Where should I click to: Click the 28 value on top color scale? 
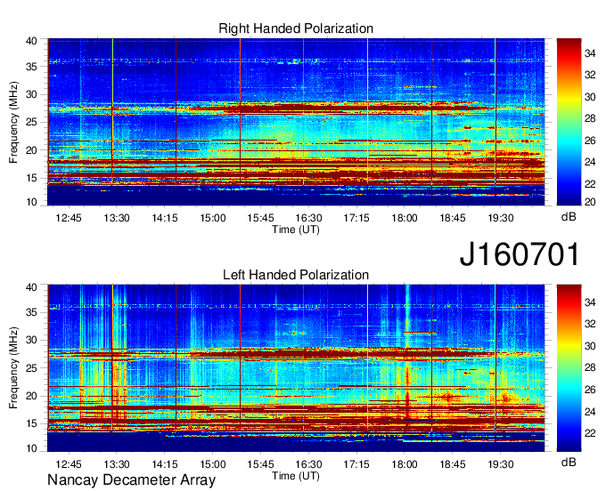tap(590, 118)
